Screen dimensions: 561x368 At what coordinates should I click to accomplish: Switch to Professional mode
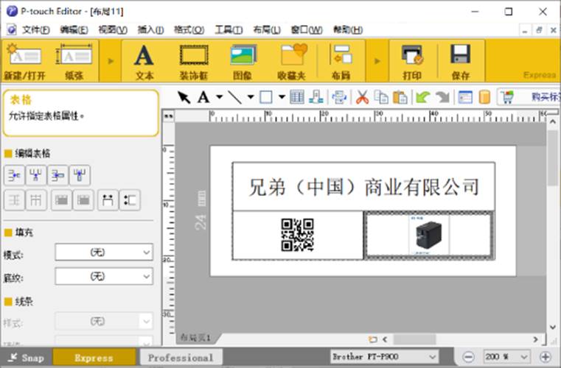(x=181, y=357)
